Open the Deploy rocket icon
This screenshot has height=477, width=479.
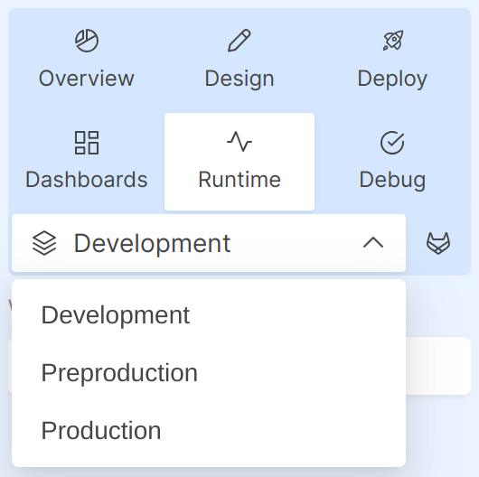click(x=393, y=41)
